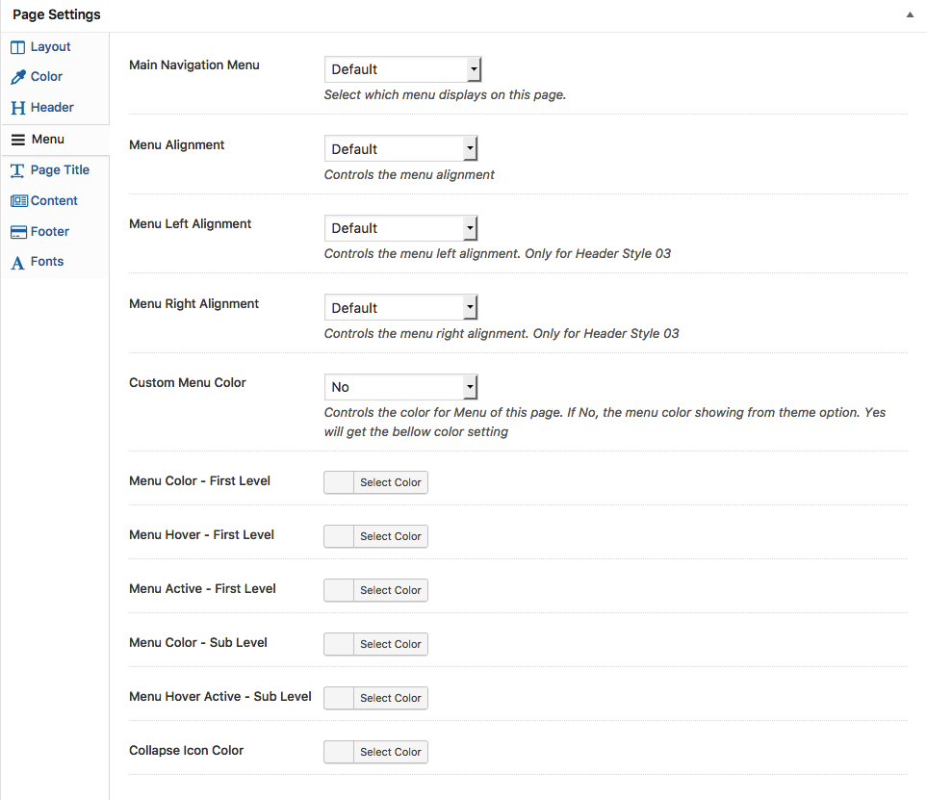Click the Footer icon in sidebar
Screen dimensions: 927x800
(x=18, y=232)
